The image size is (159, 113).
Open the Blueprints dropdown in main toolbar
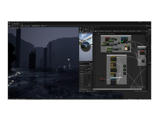coord(26,26)
